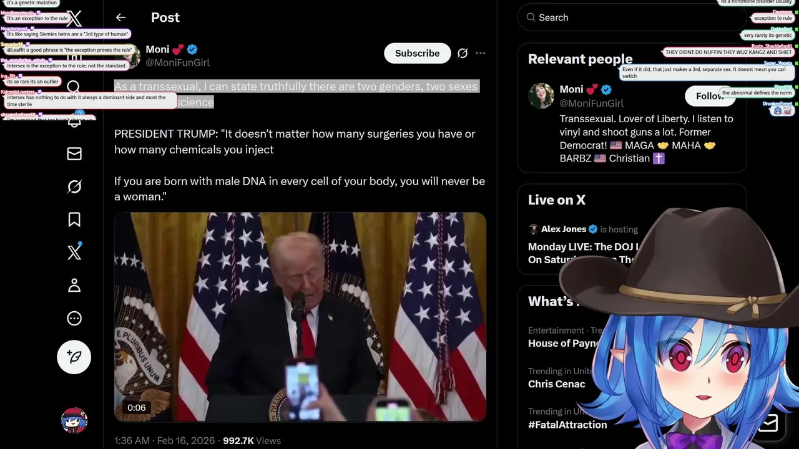Subscribe to Moni
799x449 pixels.
click(417, 53)
